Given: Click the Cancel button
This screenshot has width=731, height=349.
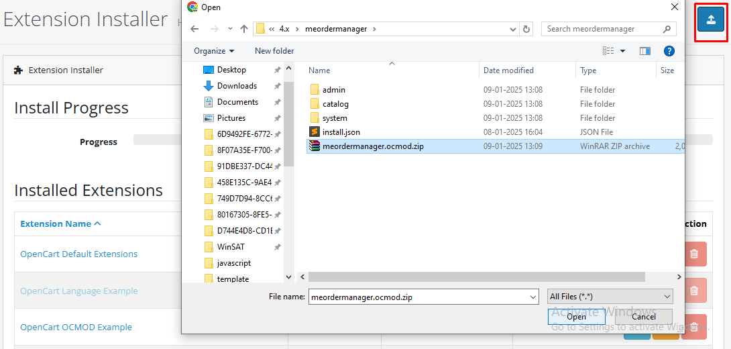Looking at the screenshot, I should click(x=643, y=317).
